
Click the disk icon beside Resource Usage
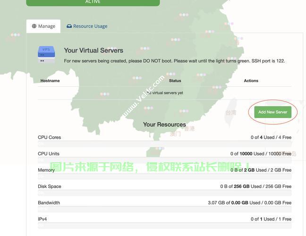coord(69,26)
